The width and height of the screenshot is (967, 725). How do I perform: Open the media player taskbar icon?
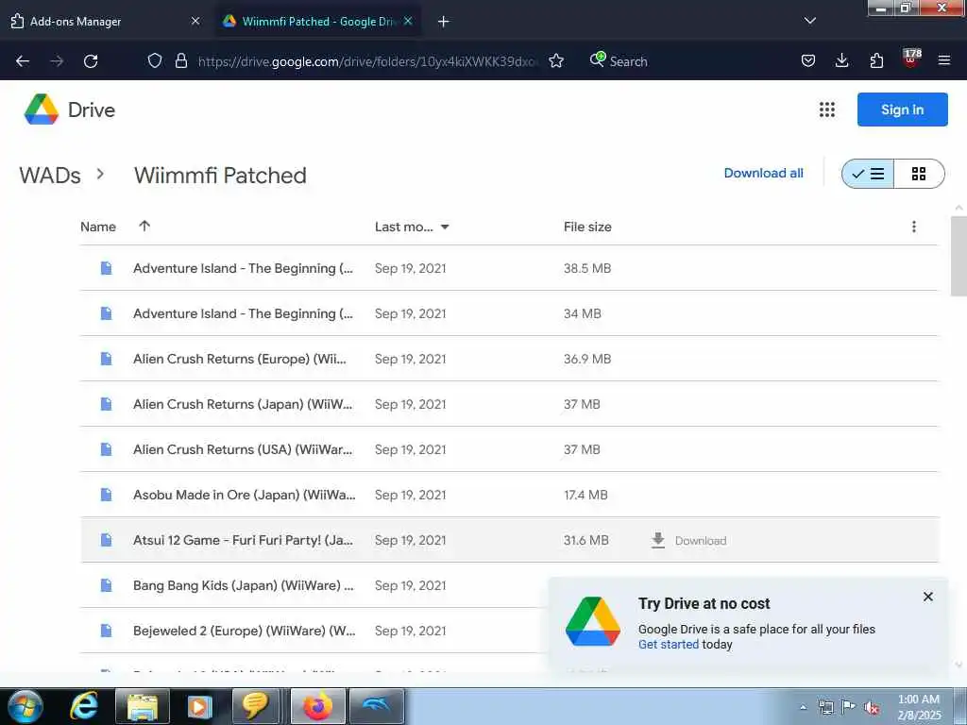tap(200, 706)
